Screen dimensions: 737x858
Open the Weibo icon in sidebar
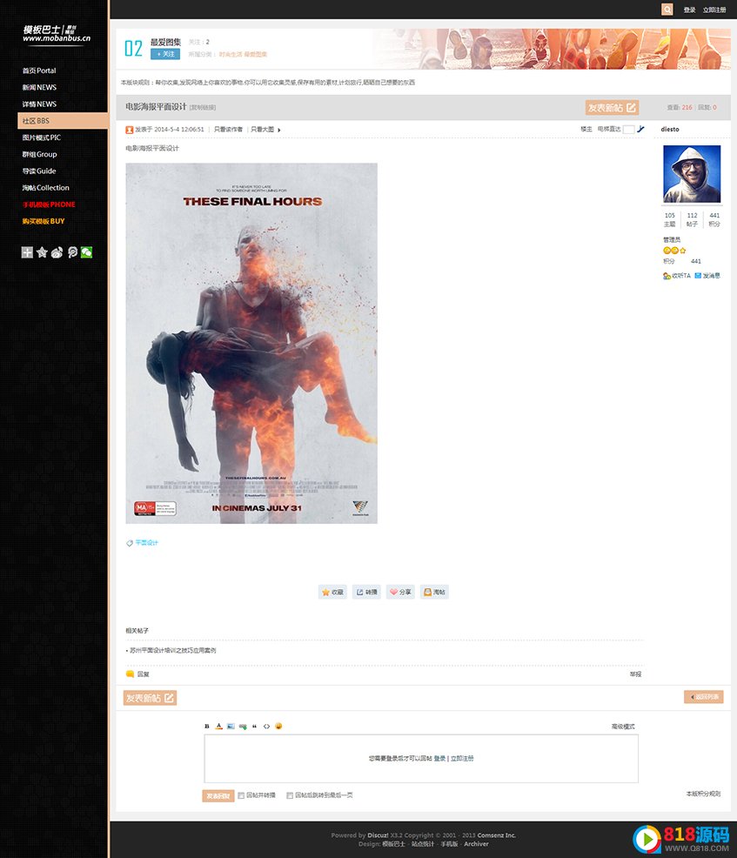click(57, 252)
